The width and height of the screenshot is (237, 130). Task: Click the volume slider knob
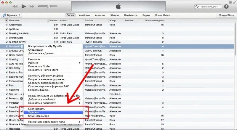(x=49, y=6)
